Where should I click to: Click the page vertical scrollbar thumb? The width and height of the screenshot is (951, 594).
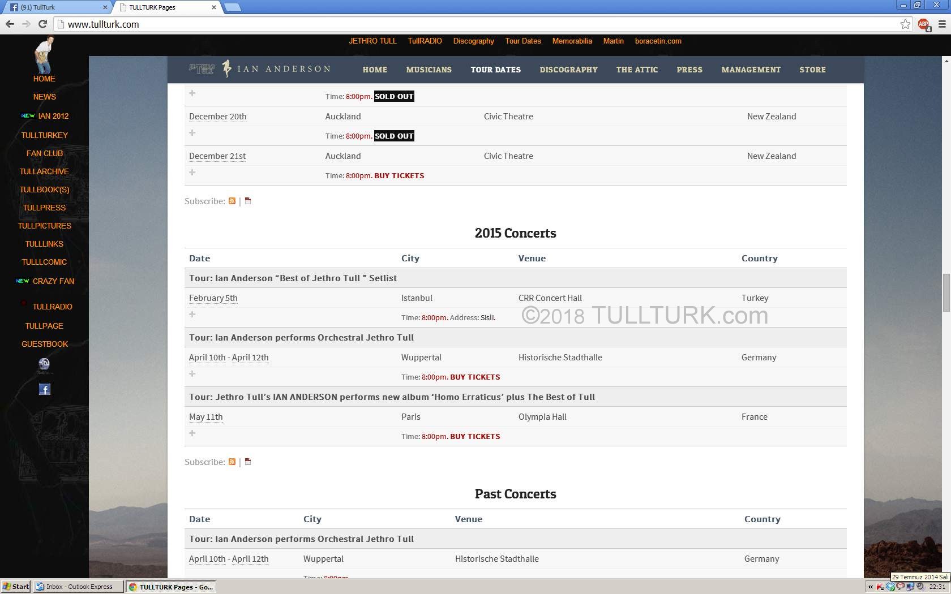tap(946, 292)
